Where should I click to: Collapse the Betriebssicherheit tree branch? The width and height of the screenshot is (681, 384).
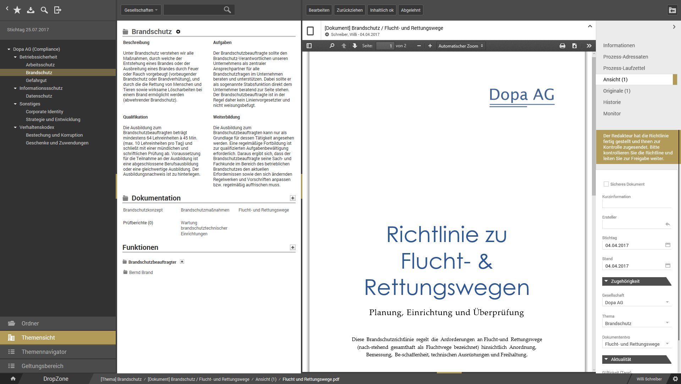(x=15, y=57)
